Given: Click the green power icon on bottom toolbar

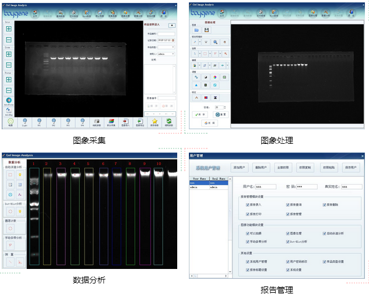Looking at the screenshot, I should tap(10, 122).
